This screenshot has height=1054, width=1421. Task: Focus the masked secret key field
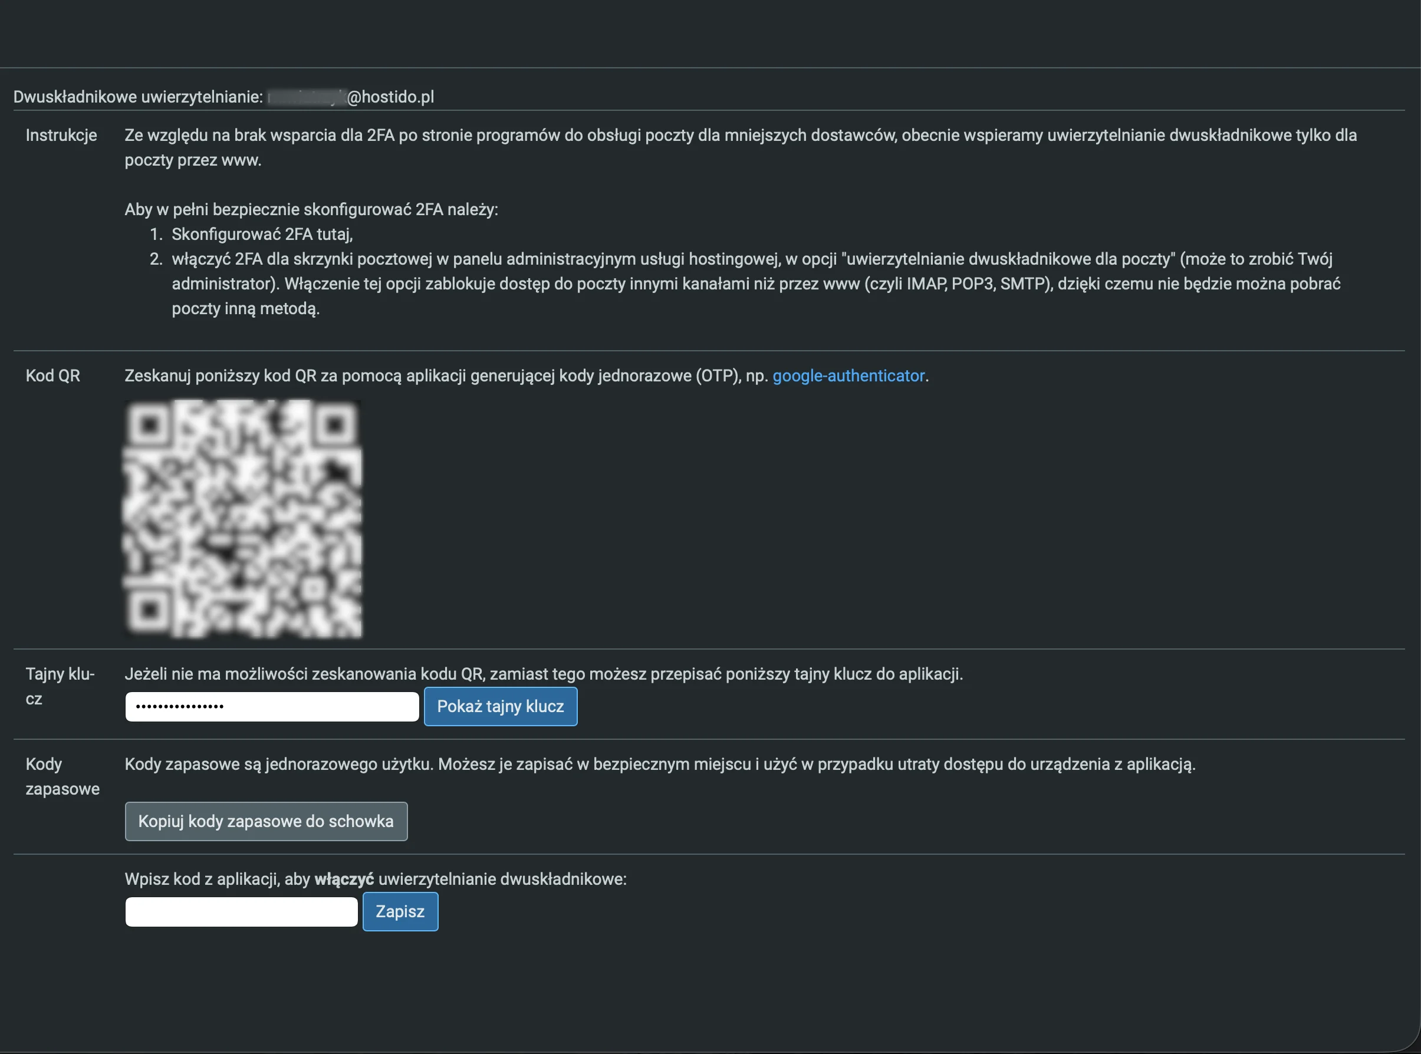272,706
